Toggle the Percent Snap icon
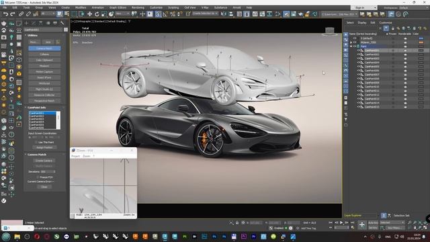Image resolution: width=430 pixels, height=242 pixels. pos(173,14)
